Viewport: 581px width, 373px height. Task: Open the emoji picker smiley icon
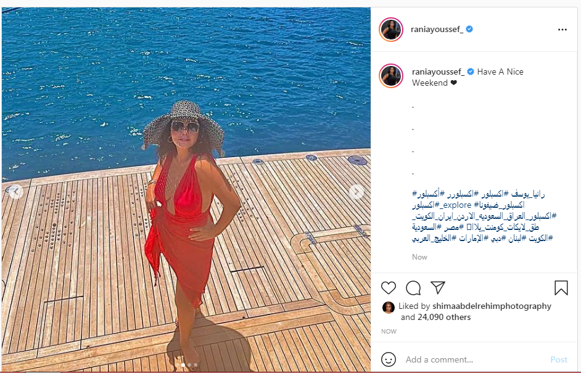[389, 359]
